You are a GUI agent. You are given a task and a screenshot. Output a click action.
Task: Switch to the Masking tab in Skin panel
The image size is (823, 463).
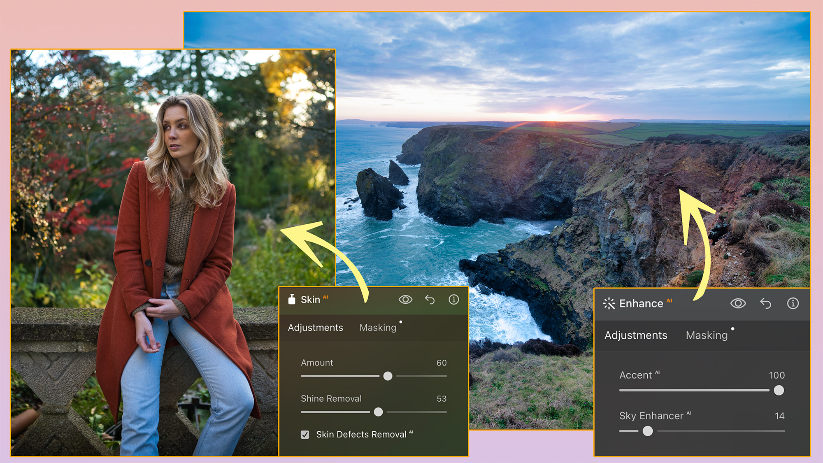tap(378, 328)
